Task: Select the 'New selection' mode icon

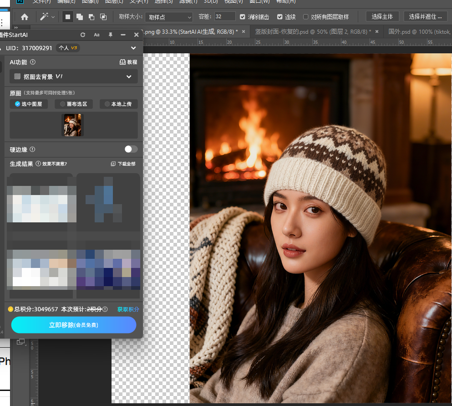Action: tap(68, 17)
